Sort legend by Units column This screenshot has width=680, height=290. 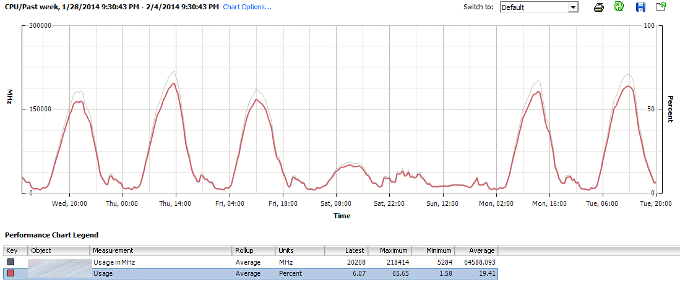point(300,250)
